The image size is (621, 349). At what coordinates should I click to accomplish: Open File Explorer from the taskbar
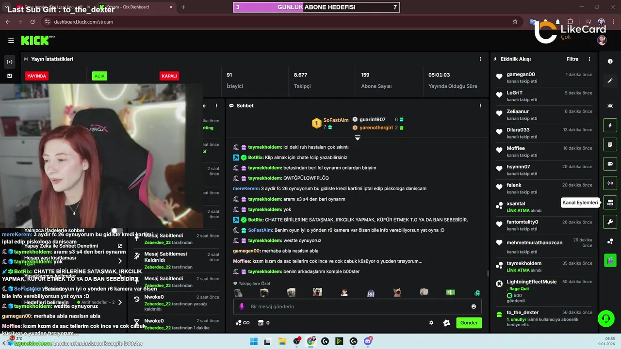[281, 341]
